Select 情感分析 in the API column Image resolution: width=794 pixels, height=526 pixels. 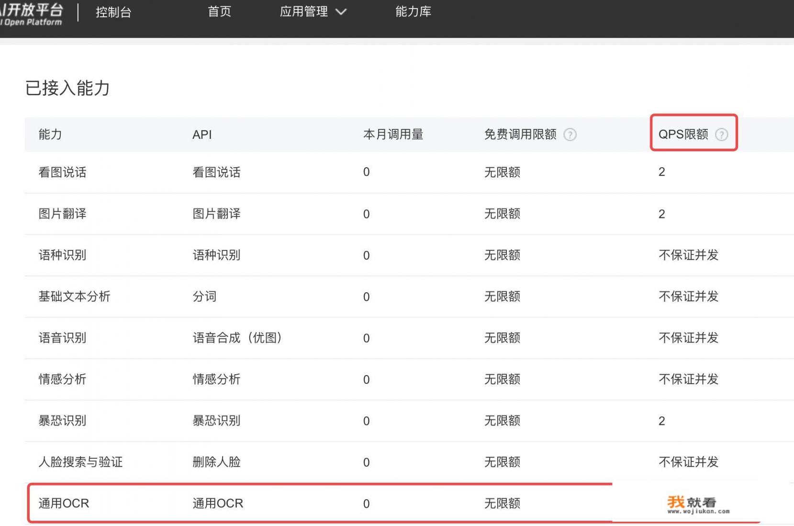[x=216, y=379]
